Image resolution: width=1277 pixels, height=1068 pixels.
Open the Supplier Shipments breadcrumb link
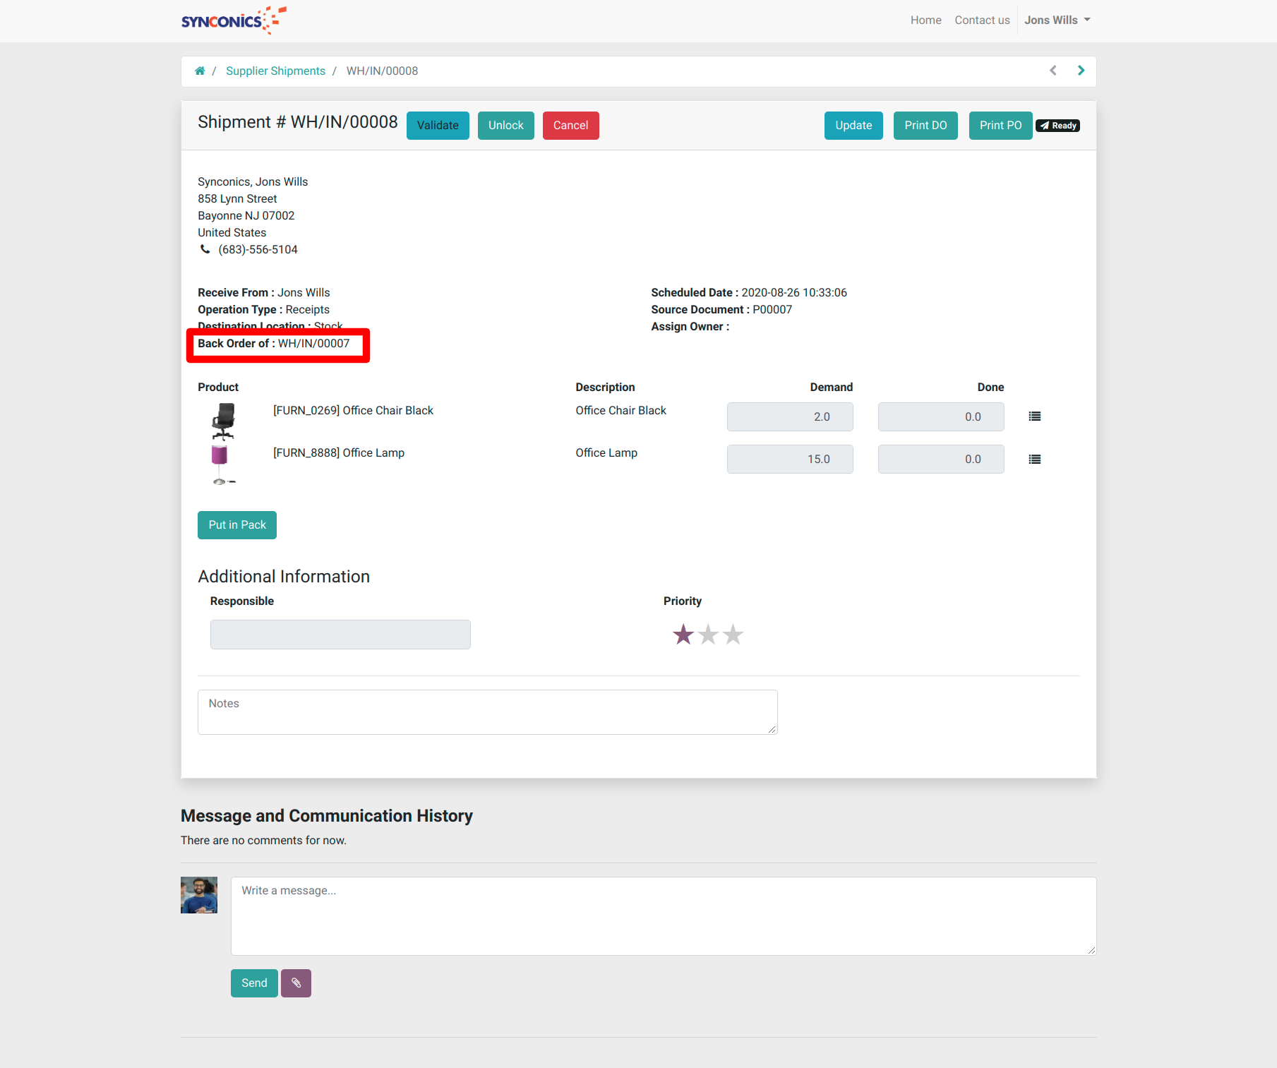click(x=275, y=71)
